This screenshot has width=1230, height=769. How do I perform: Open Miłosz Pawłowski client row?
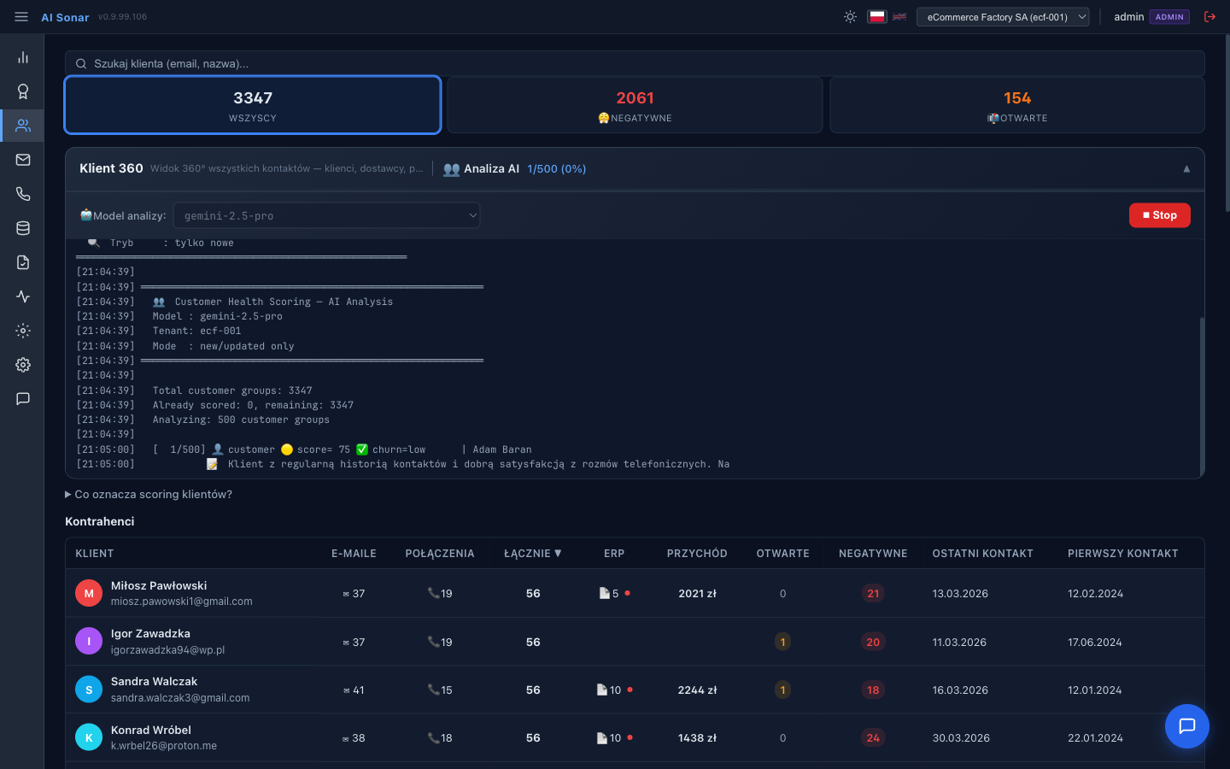coord(159,593)
